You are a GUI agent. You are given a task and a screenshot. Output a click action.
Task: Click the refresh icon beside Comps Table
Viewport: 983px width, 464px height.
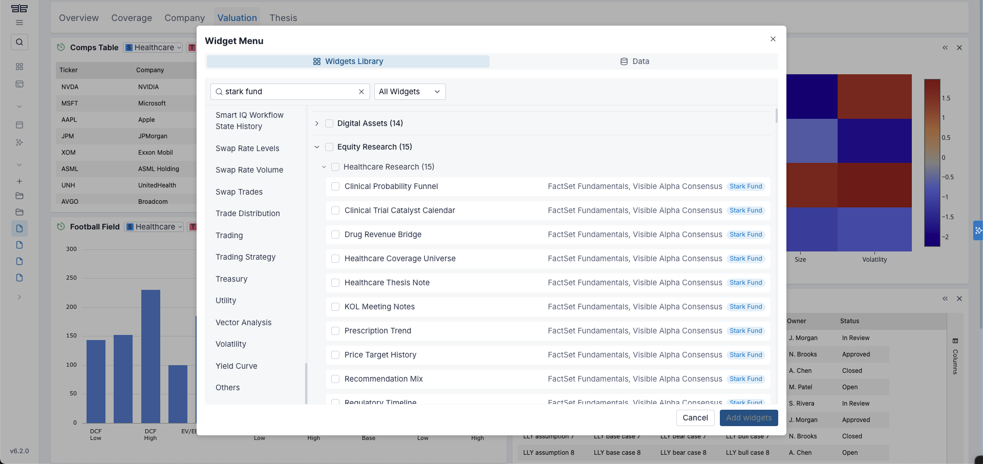coord(61,47)
